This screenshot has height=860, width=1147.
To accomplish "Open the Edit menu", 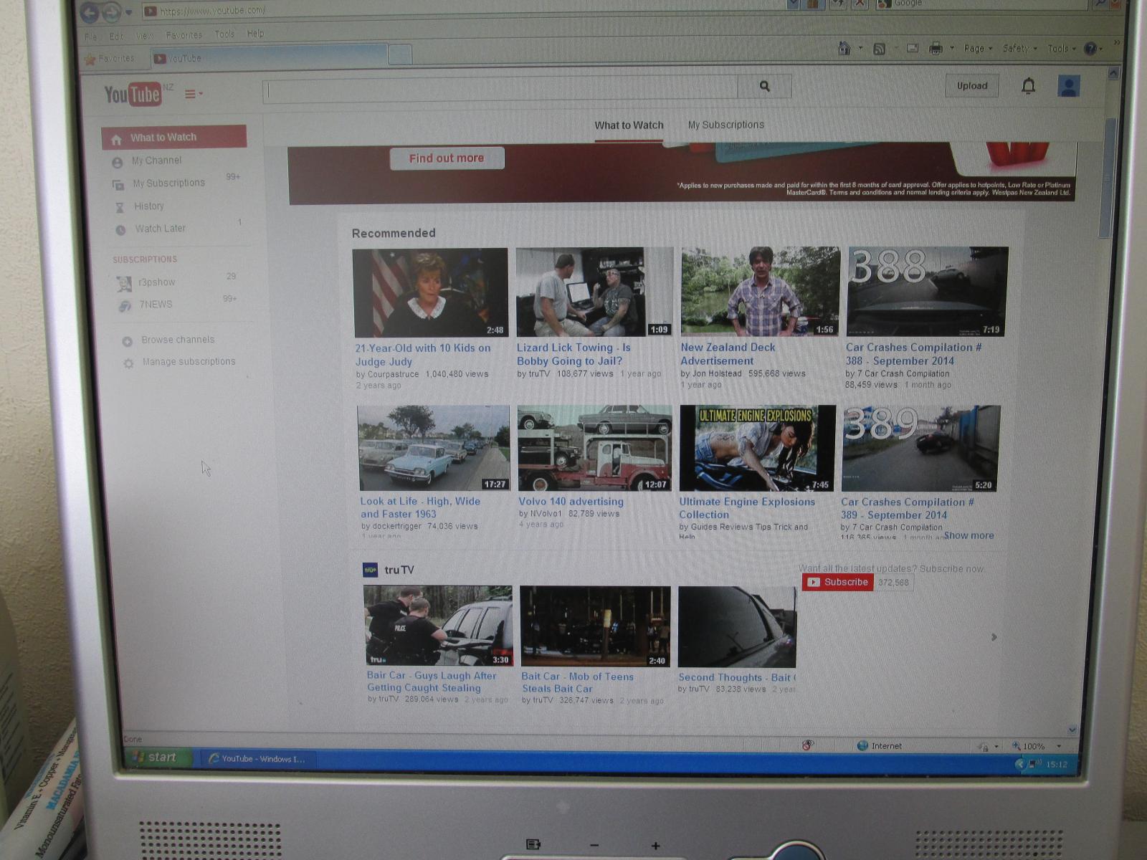I will pos(116,36).
